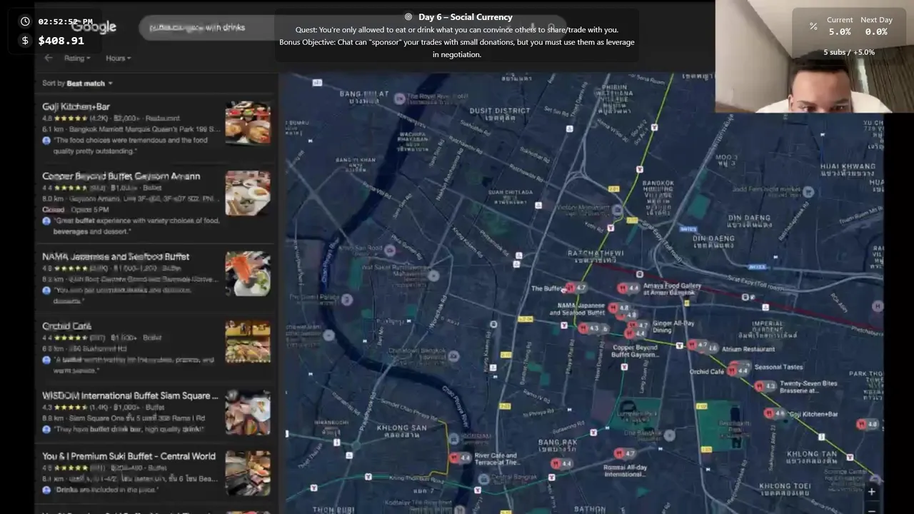Open the Goji Kitchen+Bar result
Image resolution: width=914 pixels, height=514 pixels.
(x=156, y=129)
